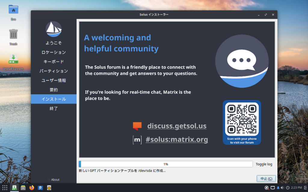Click the installer icon in the taskbar

pyautogui.click(x=14, y=188)
